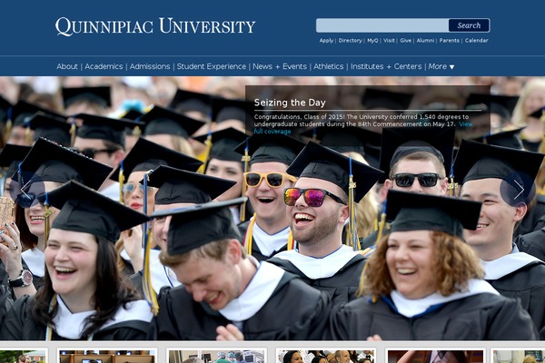Open the Academics menu
545x363 pixels.
click(x=104, y=66)
